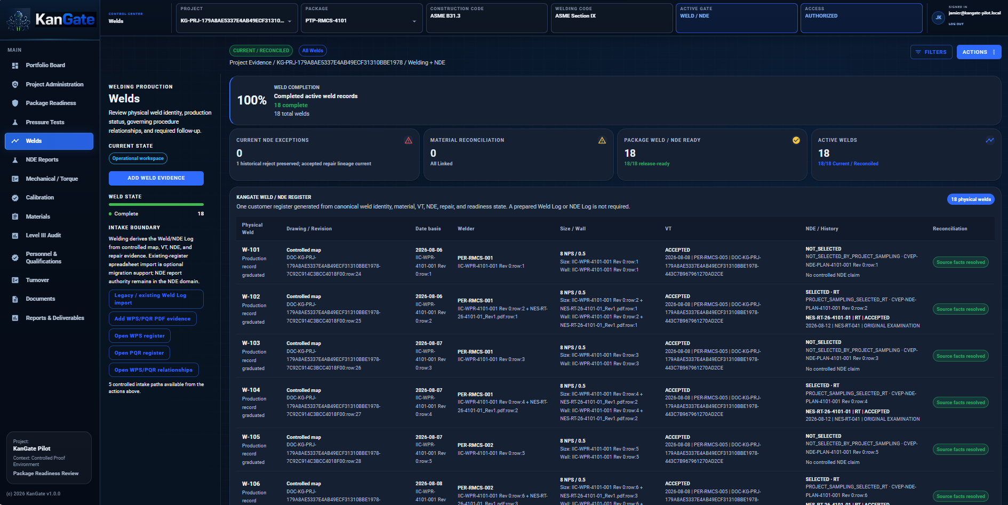Click the KanGate logo

click(51, 20)
